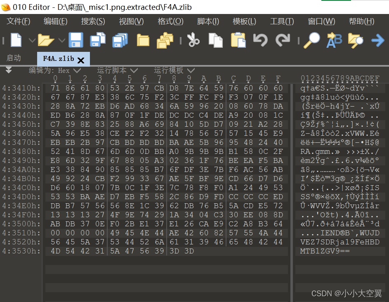The height and width of the screenshot is (302, 389).
Task: Open the 编辑为: Hex dropdown
Action: tap(55, 70)
